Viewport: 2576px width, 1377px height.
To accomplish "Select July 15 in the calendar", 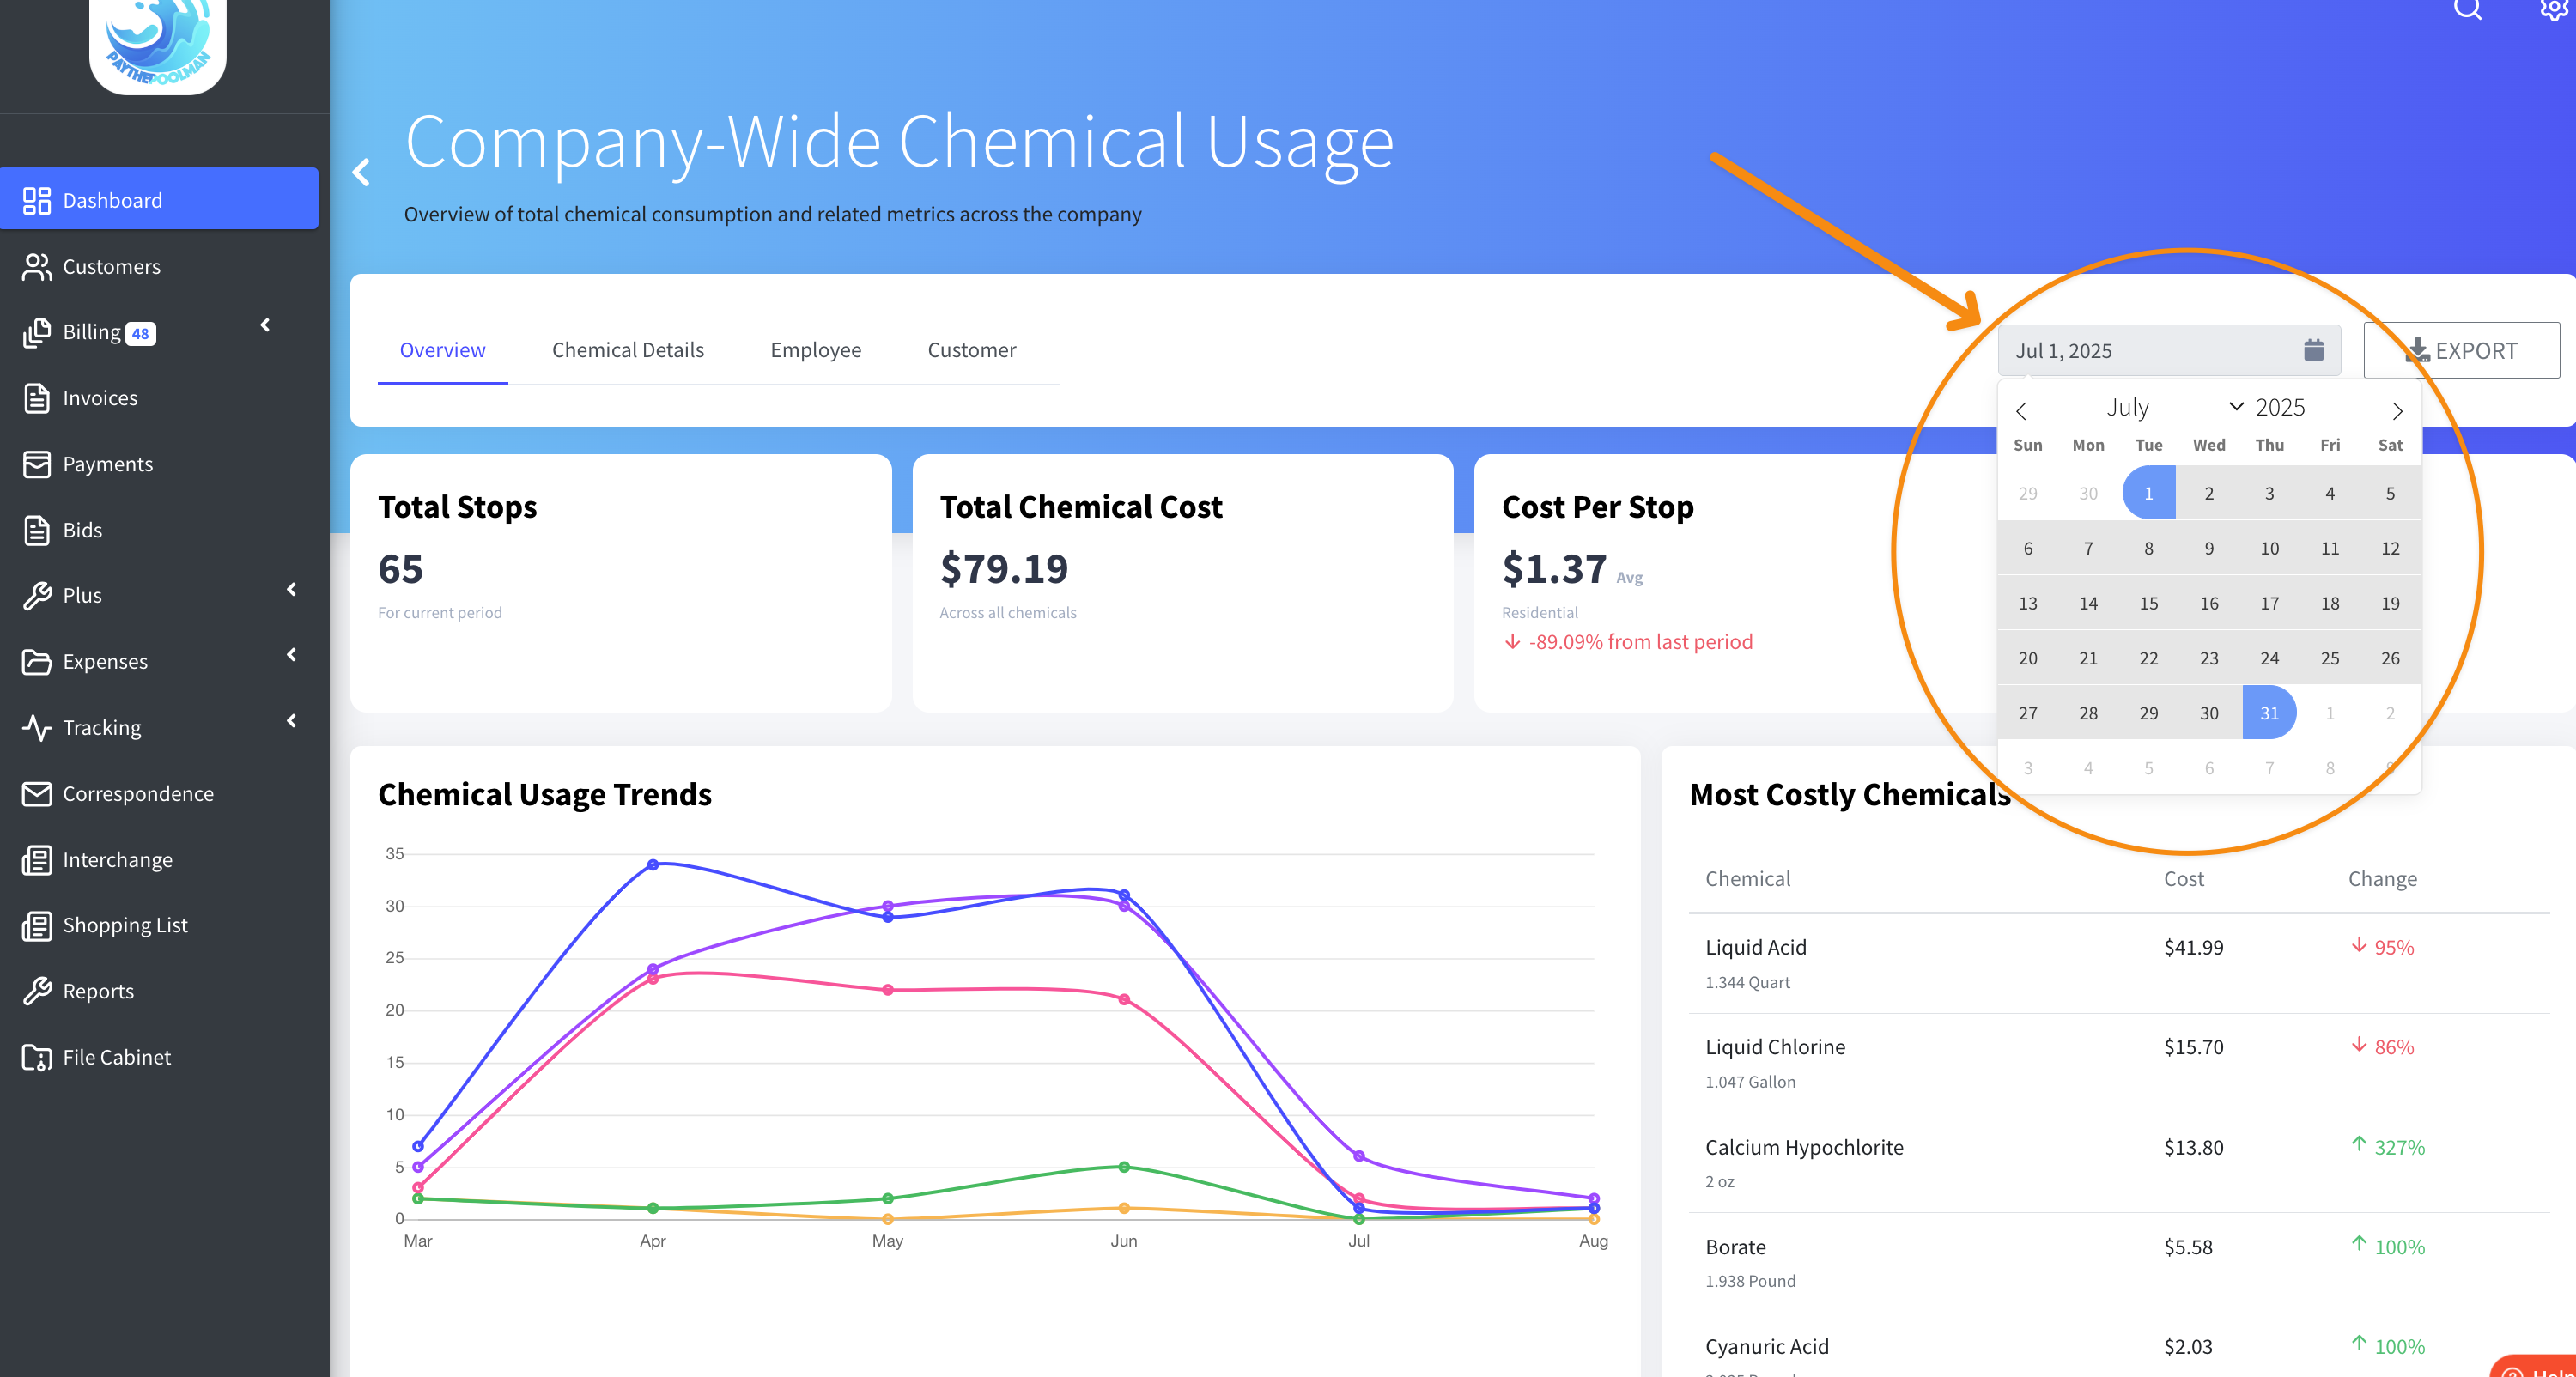I will (2148, 603).
